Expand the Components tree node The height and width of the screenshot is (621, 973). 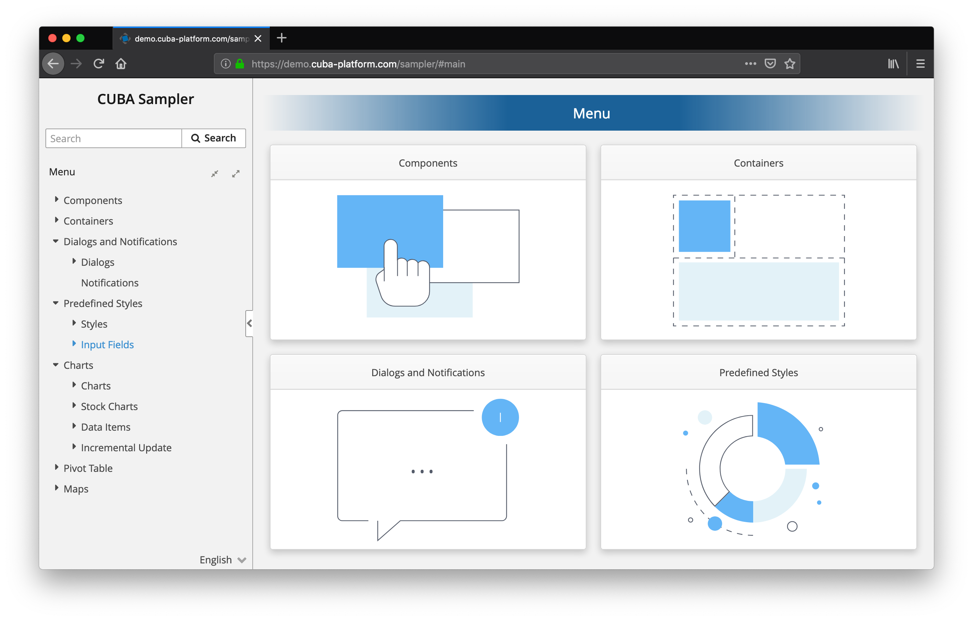point(56,199)
